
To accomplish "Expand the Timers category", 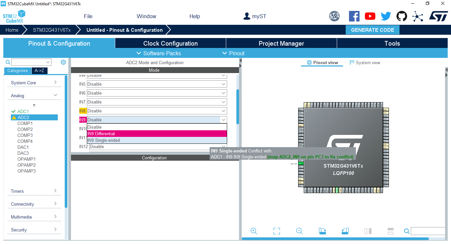I will 34,191.
